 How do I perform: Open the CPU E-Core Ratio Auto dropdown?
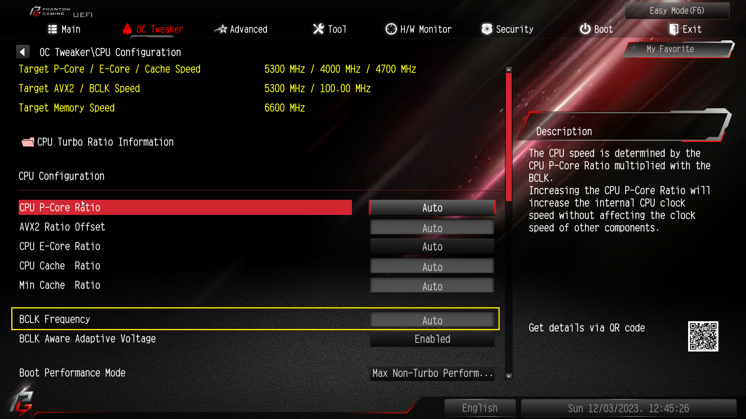coord(432,247)
